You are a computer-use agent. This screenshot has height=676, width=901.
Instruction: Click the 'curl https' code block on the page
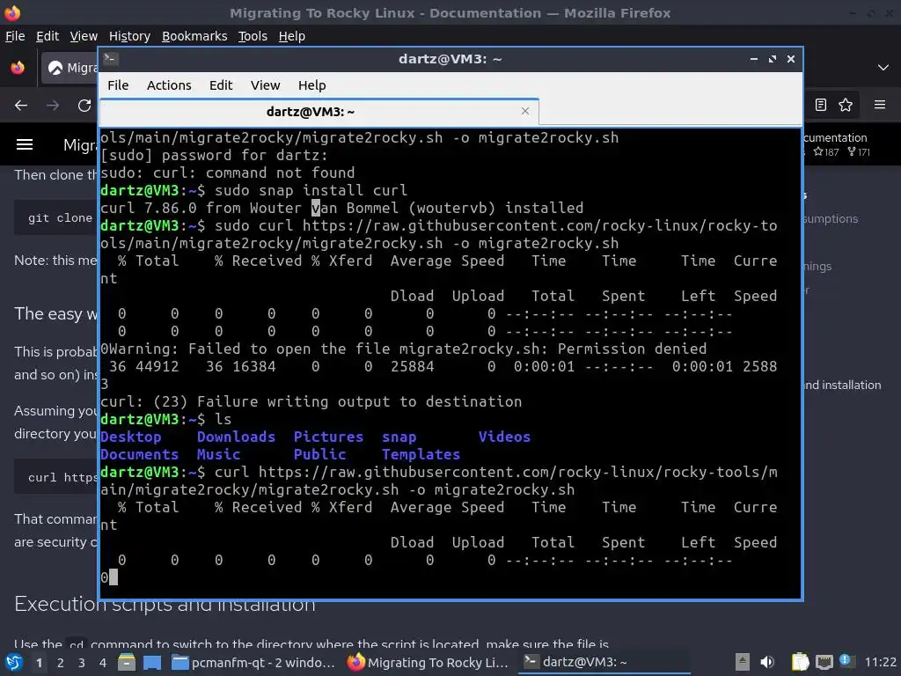[55, 477]
